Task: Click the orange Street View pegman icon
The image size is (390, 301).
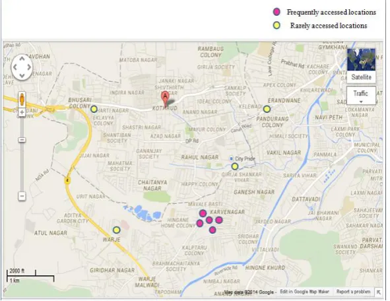Action: (x=22, y=99)
